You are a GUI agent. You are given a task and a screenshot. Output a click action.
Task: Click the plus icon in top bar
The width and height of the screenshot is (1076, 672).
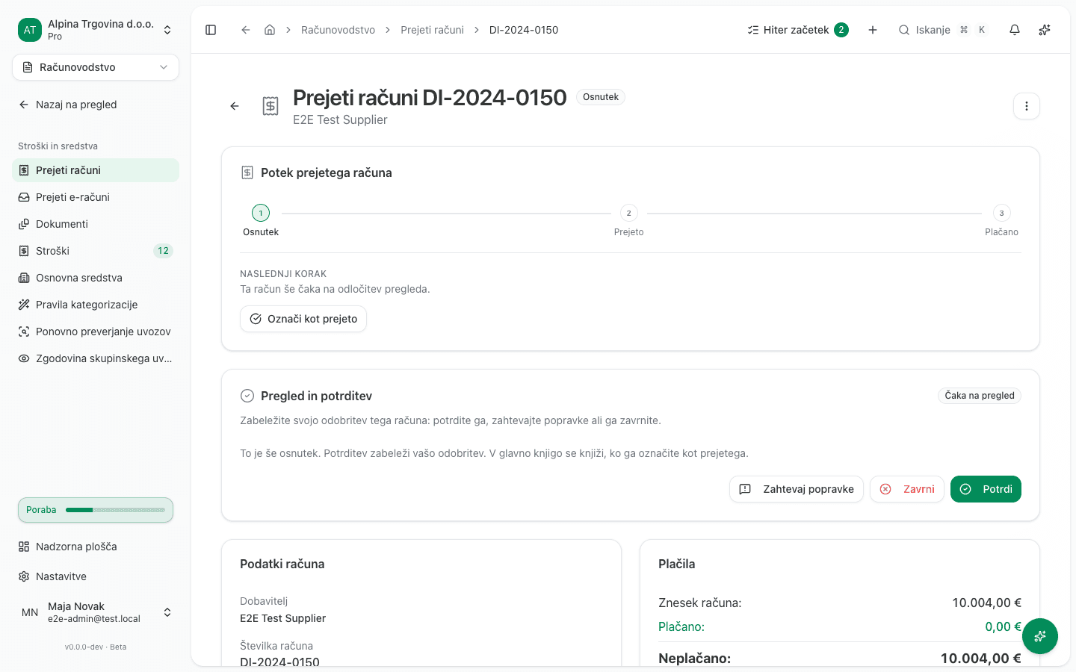873,30
